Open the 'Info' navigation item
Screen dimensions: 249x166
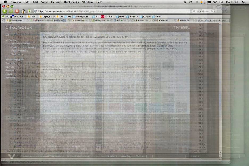tap(8, 35)
